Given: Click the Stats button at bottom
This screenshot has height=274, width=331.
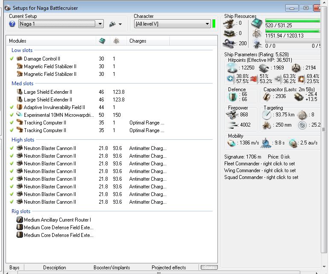Looking at the screenshot, I should click(x=209, y=267).
